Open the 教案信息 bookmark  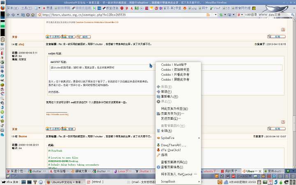[111, 8]
